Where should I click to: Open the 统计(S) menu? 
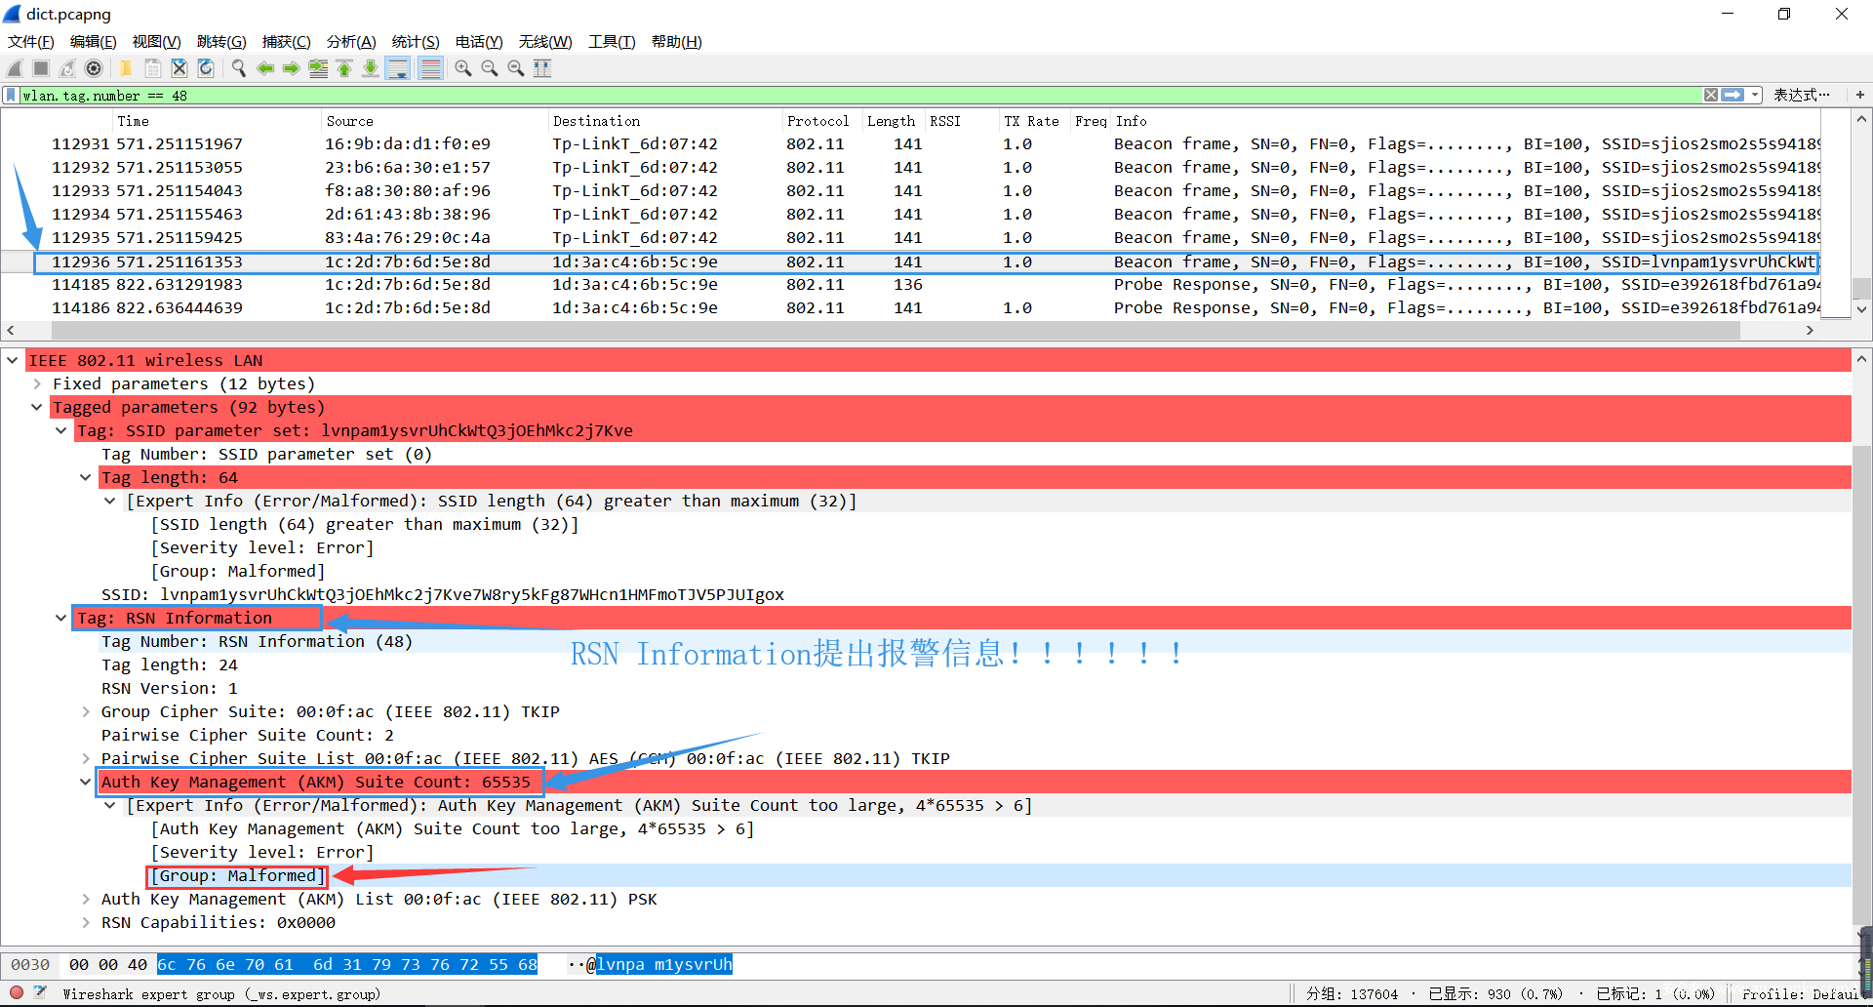(415, 41)
